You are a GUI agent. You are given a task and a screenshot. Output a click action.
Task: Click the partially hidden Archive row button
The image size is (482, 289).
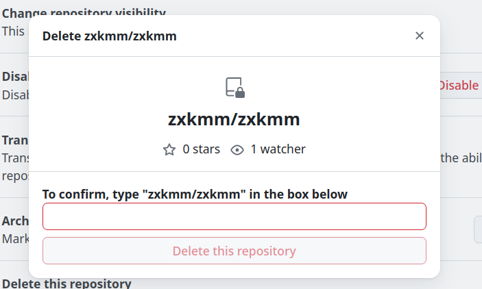point(478,229)
